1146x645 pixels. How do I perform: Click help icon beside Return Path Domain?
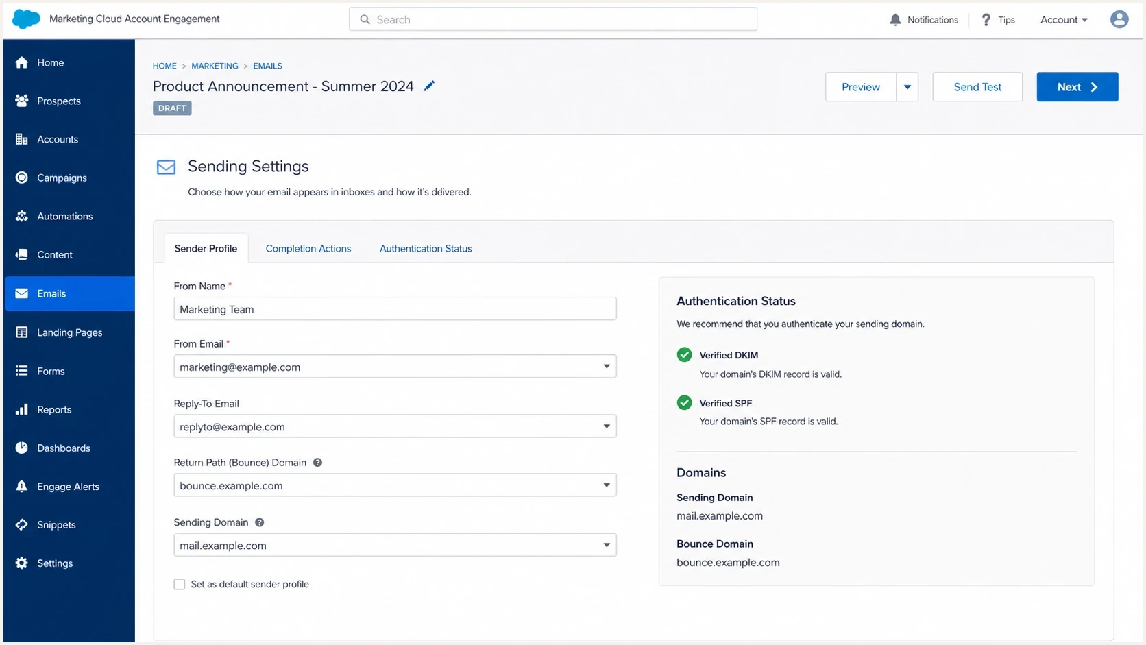(317, 463)
